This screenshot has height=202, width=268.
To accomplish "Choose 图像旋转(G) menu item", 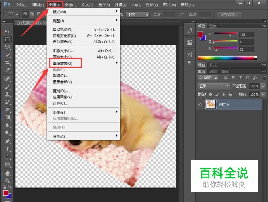I will [x=84, y=63].
